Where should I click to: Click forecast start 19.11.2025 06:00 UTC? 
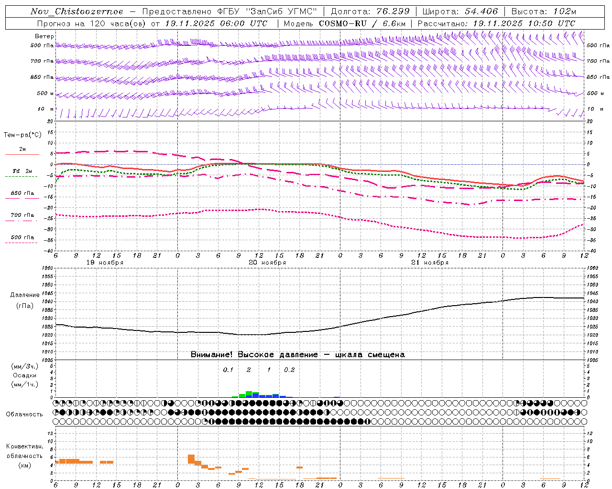(x=216, y=23)
